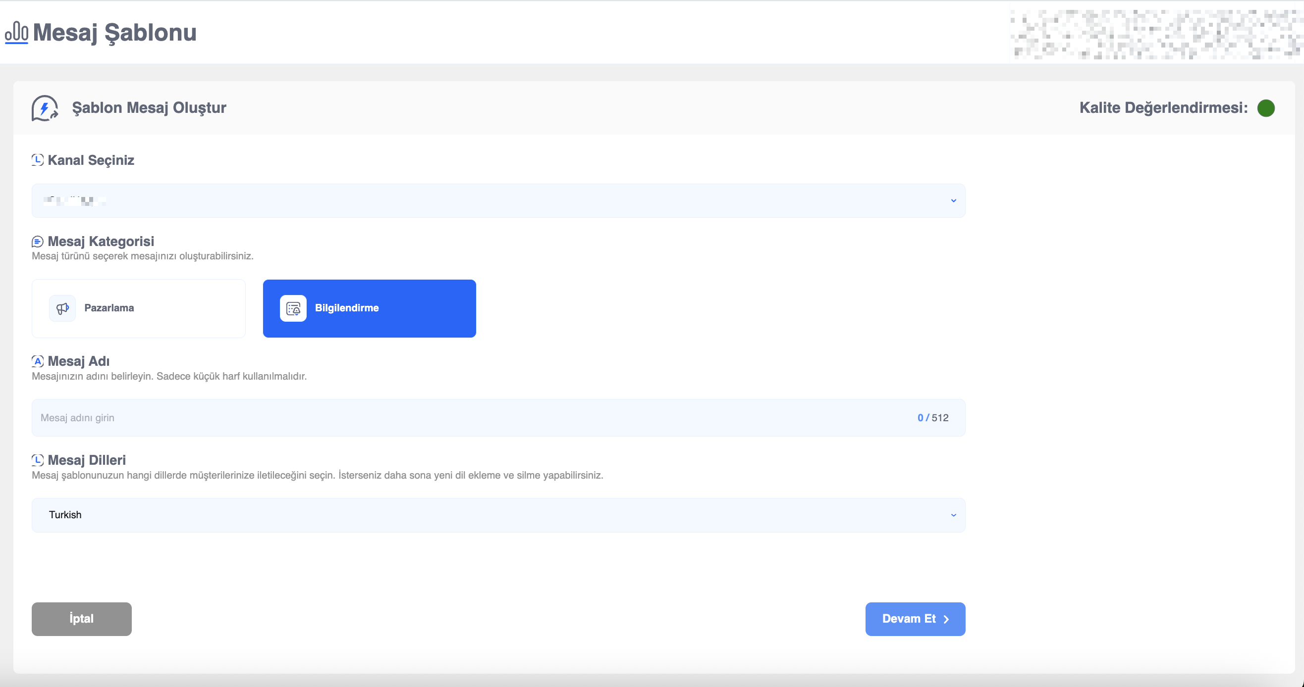This screenshot has height=687, width=1304.
Task: Click the icon next to Mesaj Dilleri
Action: tap(38, 460)
